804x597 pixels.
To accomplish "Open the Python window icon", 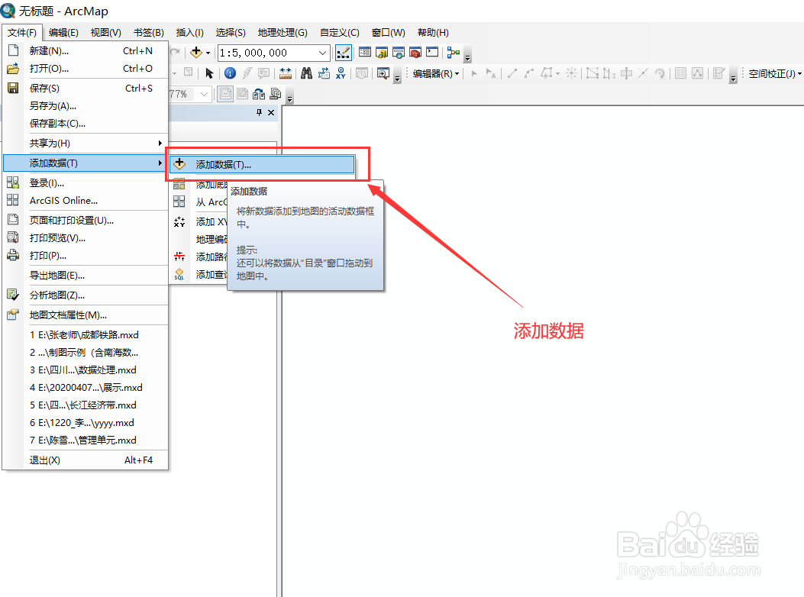I will tap(432, 53).
